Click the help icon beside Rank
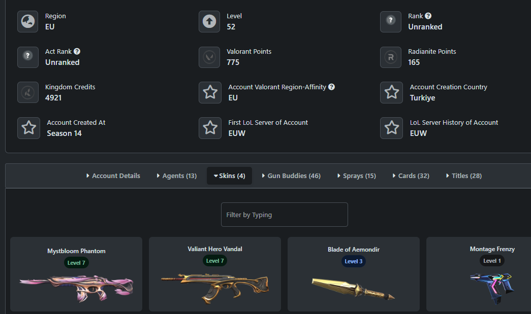 (x=428, y=16)
